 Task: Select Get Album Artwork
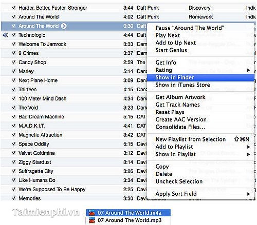pyautogui.click(x=180, y=97)
